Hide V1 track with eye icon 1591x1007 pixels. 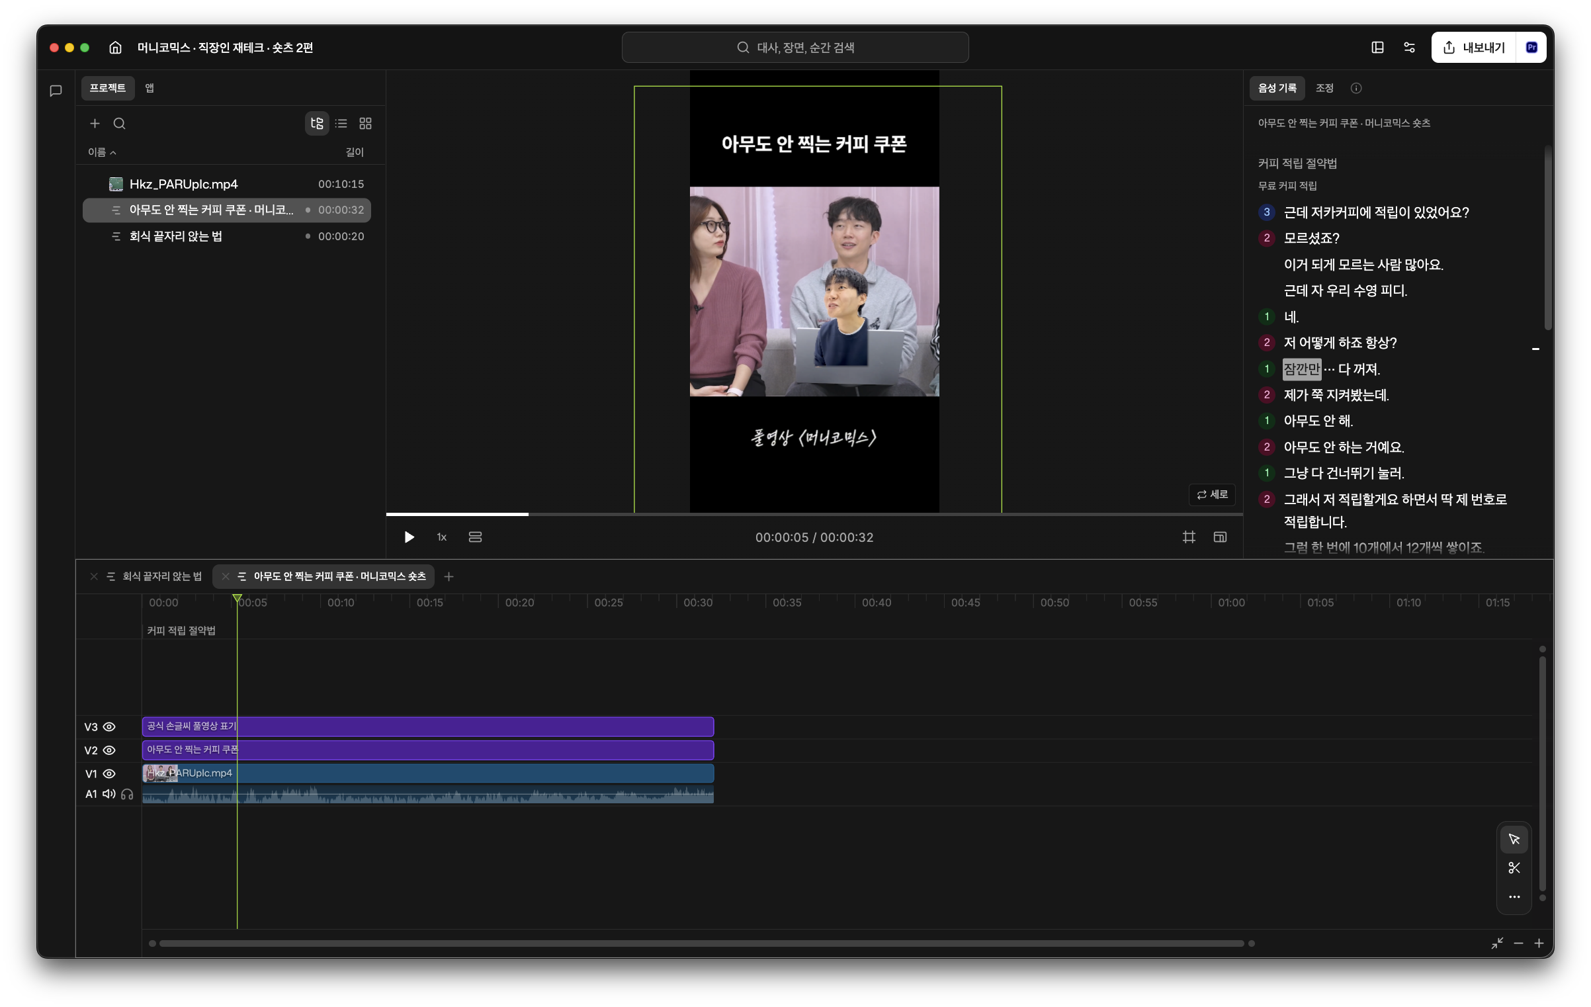109,773
